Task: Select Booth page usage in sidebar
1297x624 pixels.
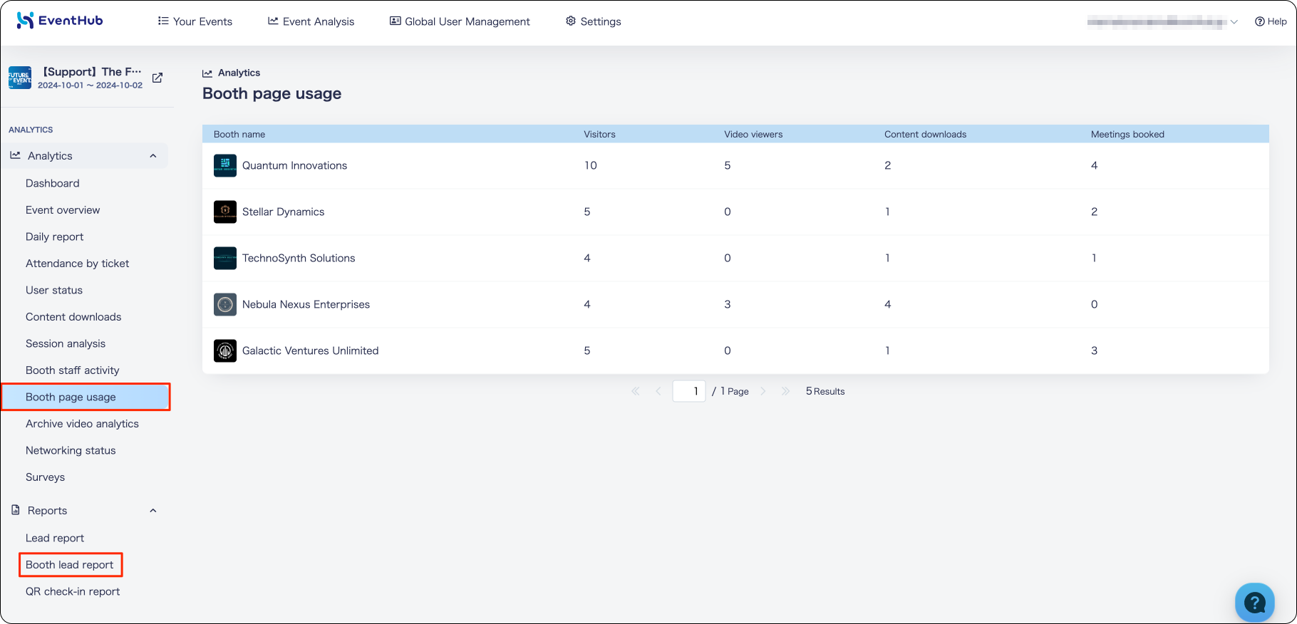Action: [86, 397]
